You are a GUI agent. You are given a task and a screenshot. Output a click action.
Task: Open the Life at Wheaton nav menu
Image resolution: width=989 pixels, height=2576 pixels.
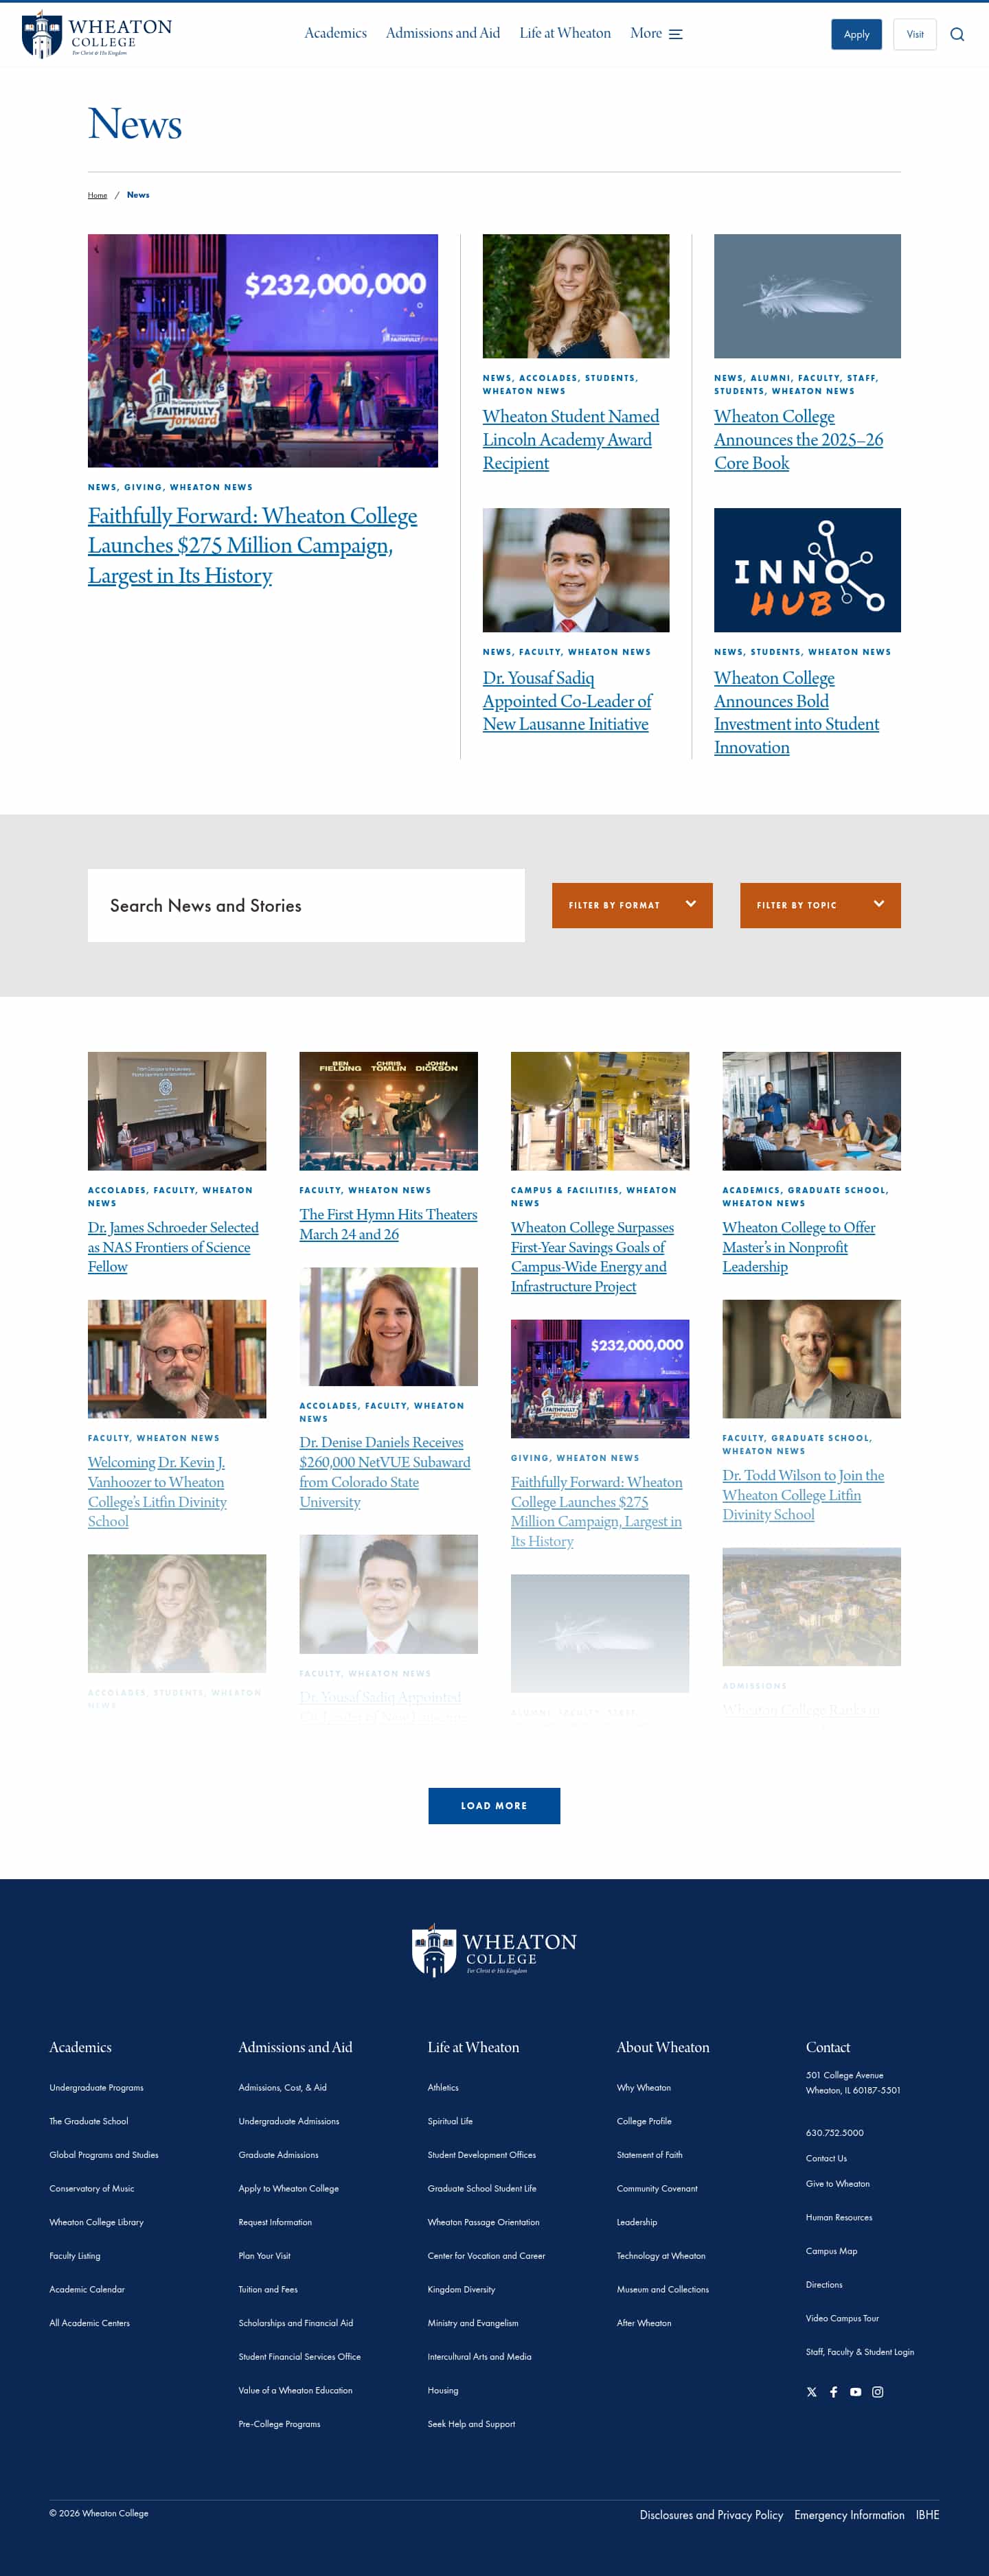click(565, 33)
